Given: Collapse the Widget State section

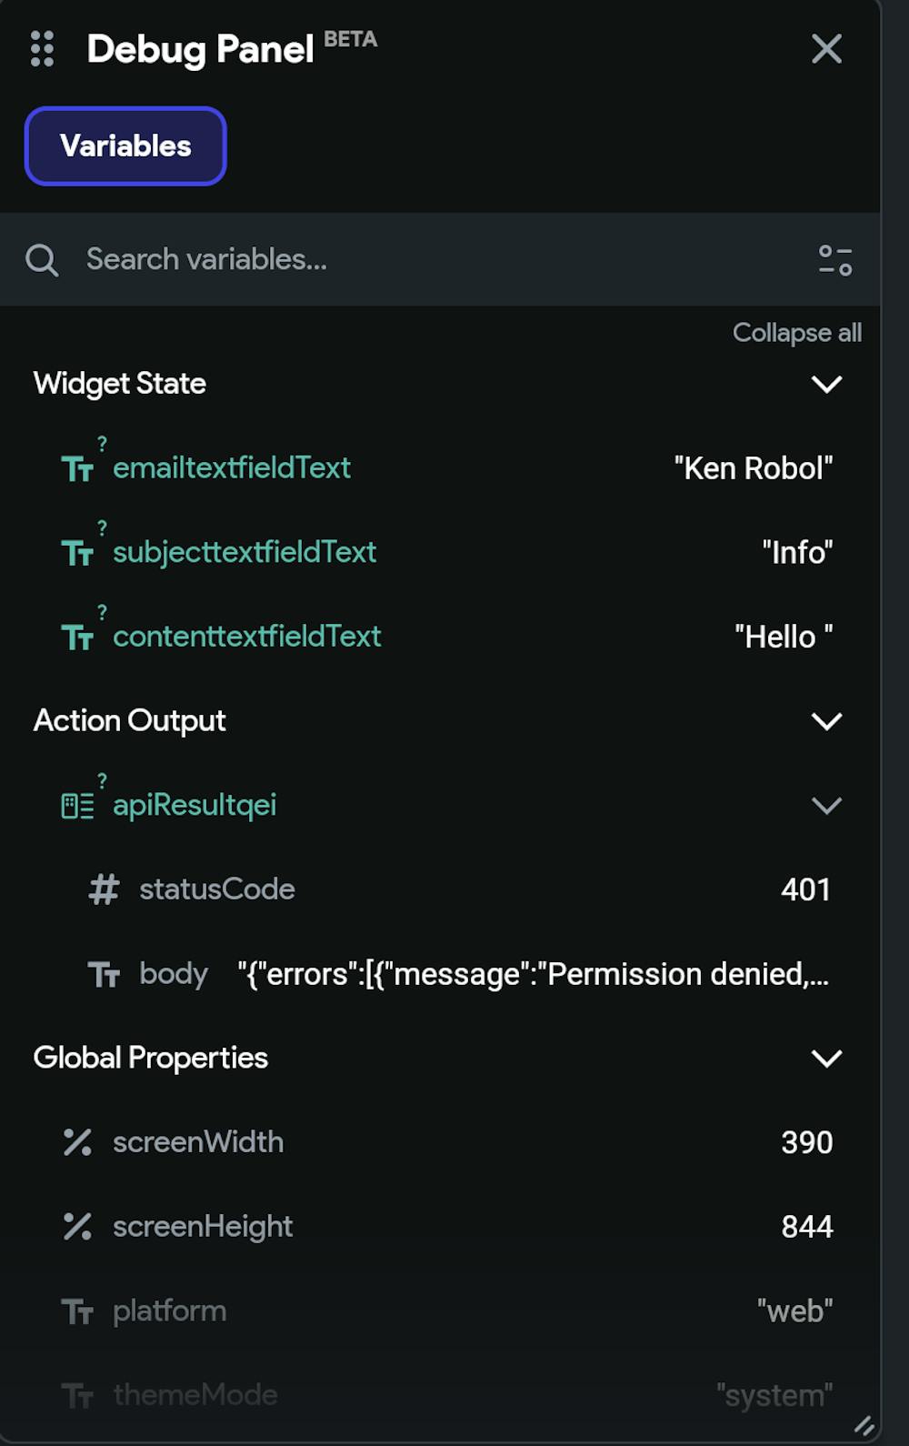Looking at the screenshot, I should pos(826,384).
